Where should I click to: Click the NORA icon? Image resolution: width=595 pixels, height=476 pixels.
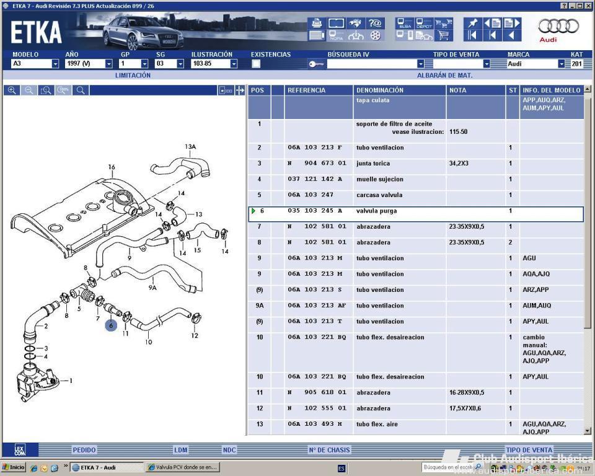[336, 35]
